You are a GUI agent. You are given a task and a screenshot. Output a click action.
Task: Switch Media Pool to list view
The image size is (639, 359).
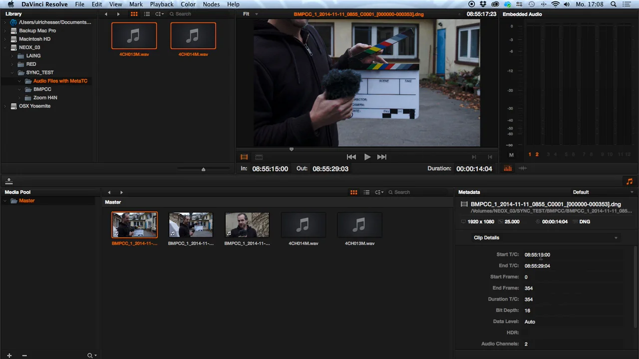pos(366,192)
